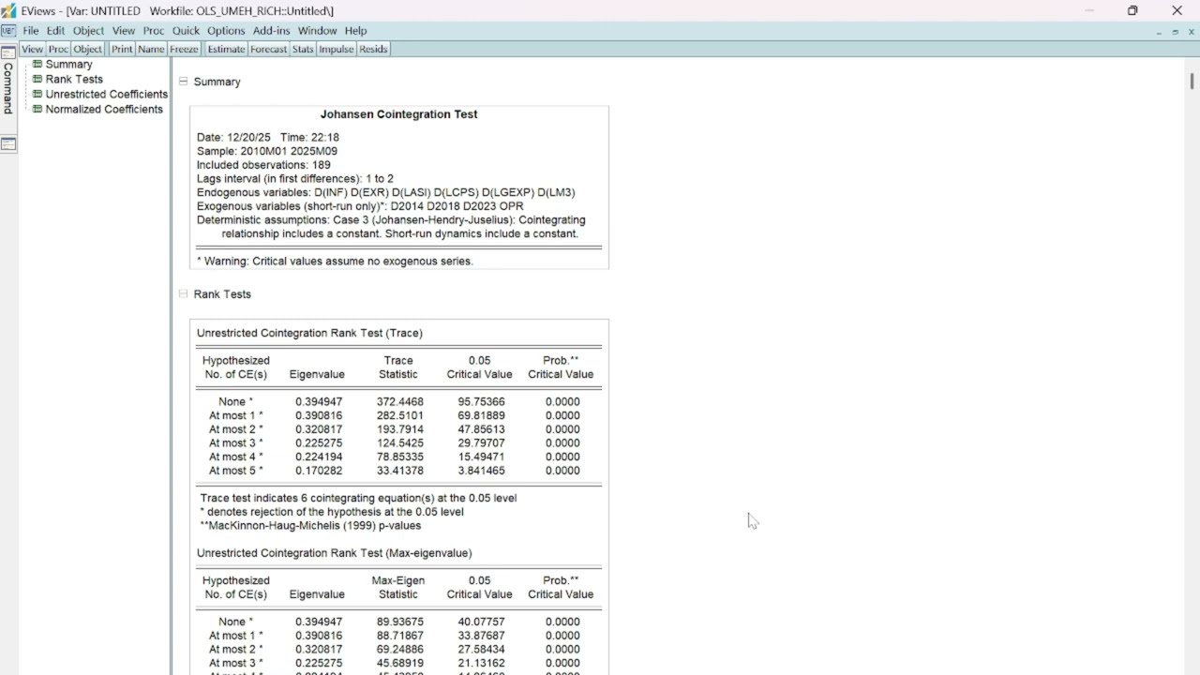Click the Max-Eigen statistic 89.93675
The height and width of the screenshot is (675, 1200).
pos(399,622)
